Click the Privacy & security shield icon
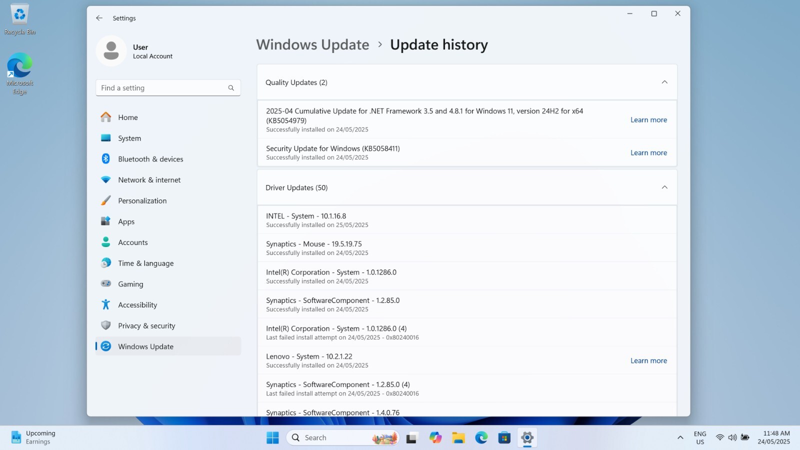 pyautogui.click(x=106, y=325)
